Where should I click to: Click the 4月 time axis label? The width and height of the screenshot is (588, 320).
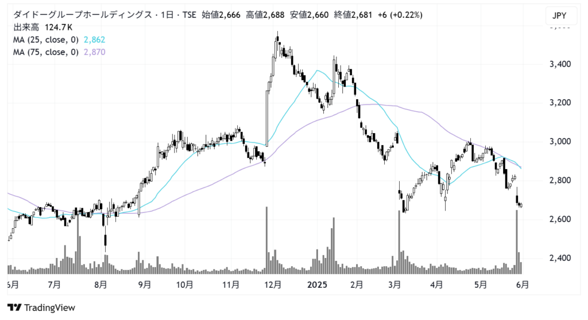point(436,285)
